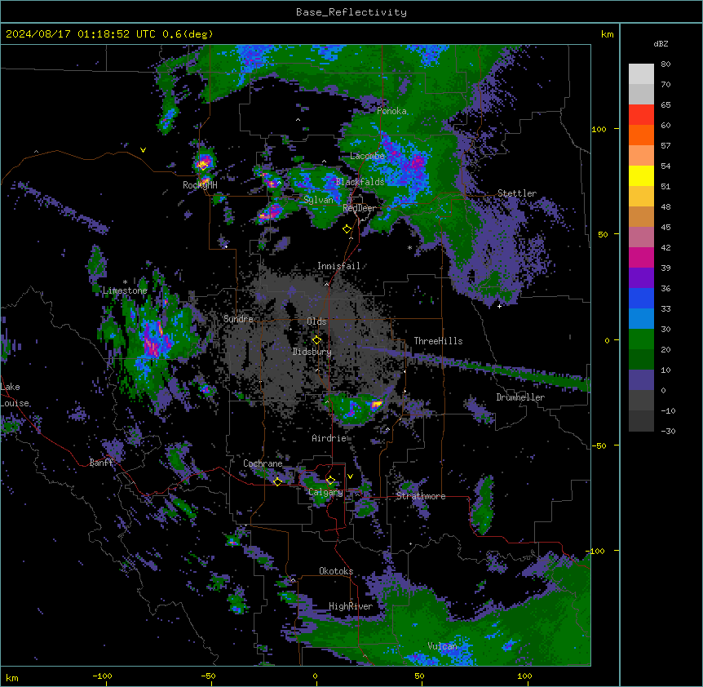Pick the magenta 42 dBZ legend swatch
Viewport: 703px width, 687px height.
point(641,257)
